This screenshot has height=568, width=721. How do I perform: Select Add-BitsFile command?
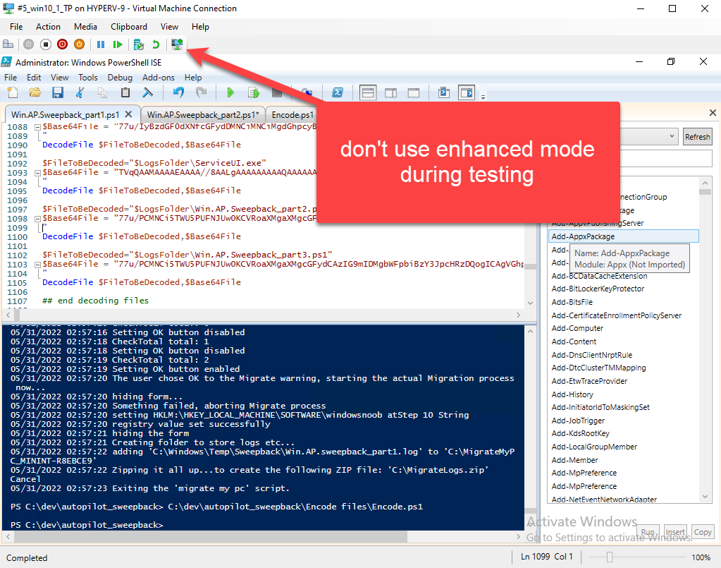click(x=572, y=302)
